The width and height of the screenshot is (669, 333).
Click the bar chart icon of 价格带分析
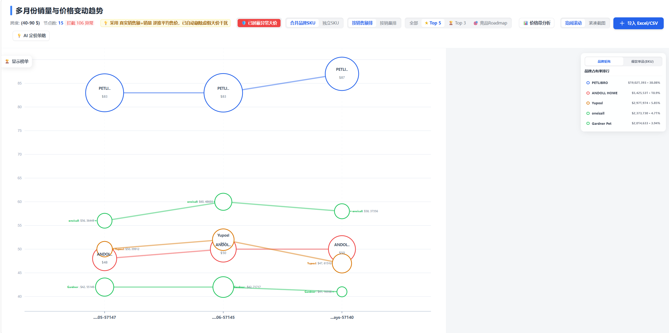coord(526,23)
